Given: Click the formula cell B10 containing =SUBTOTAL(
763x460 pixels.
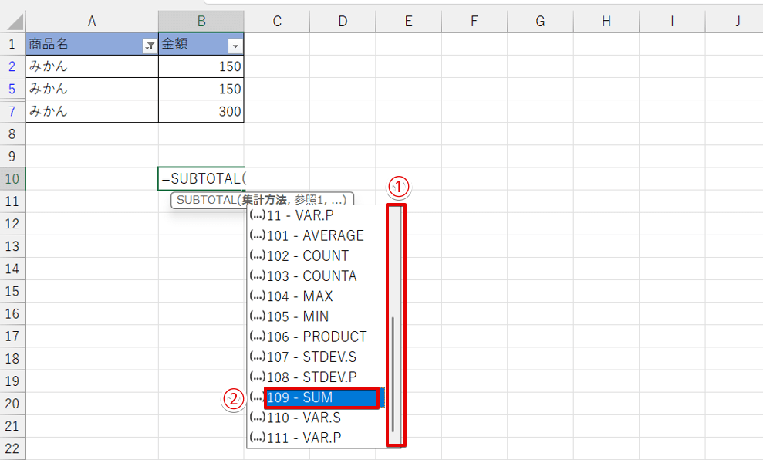Looking at the screenshot, I should (201, 178).
